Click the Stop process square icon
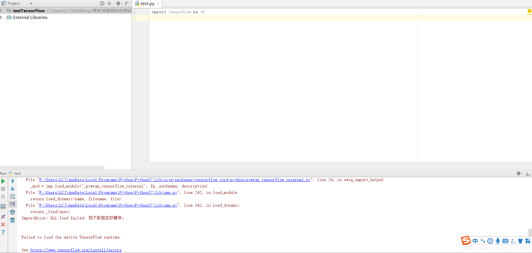The height and width of the screenshot is (253, 532). click(3, 189)
